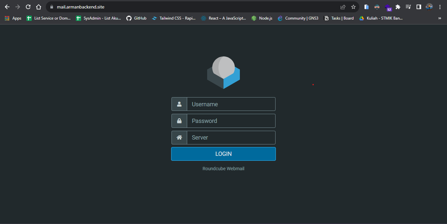Bookmark this page with the star icon
The height and width of the screenshot is (224, 447).
353,7
